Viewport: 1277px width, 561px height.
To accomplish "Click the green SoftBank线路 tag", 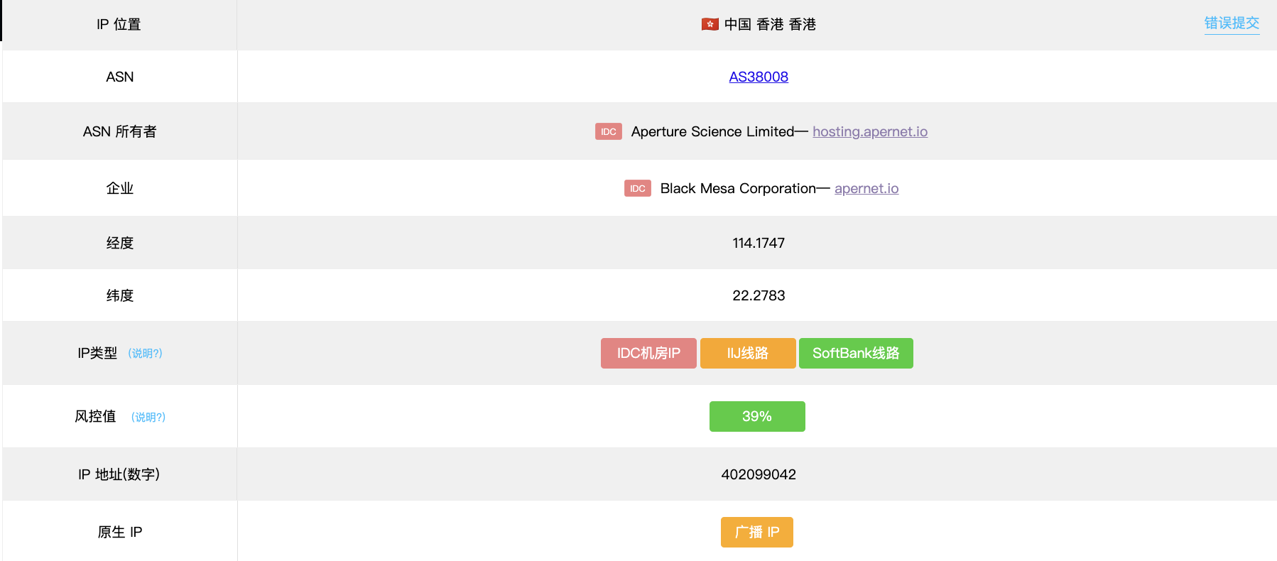I will [x=855, y=354].
